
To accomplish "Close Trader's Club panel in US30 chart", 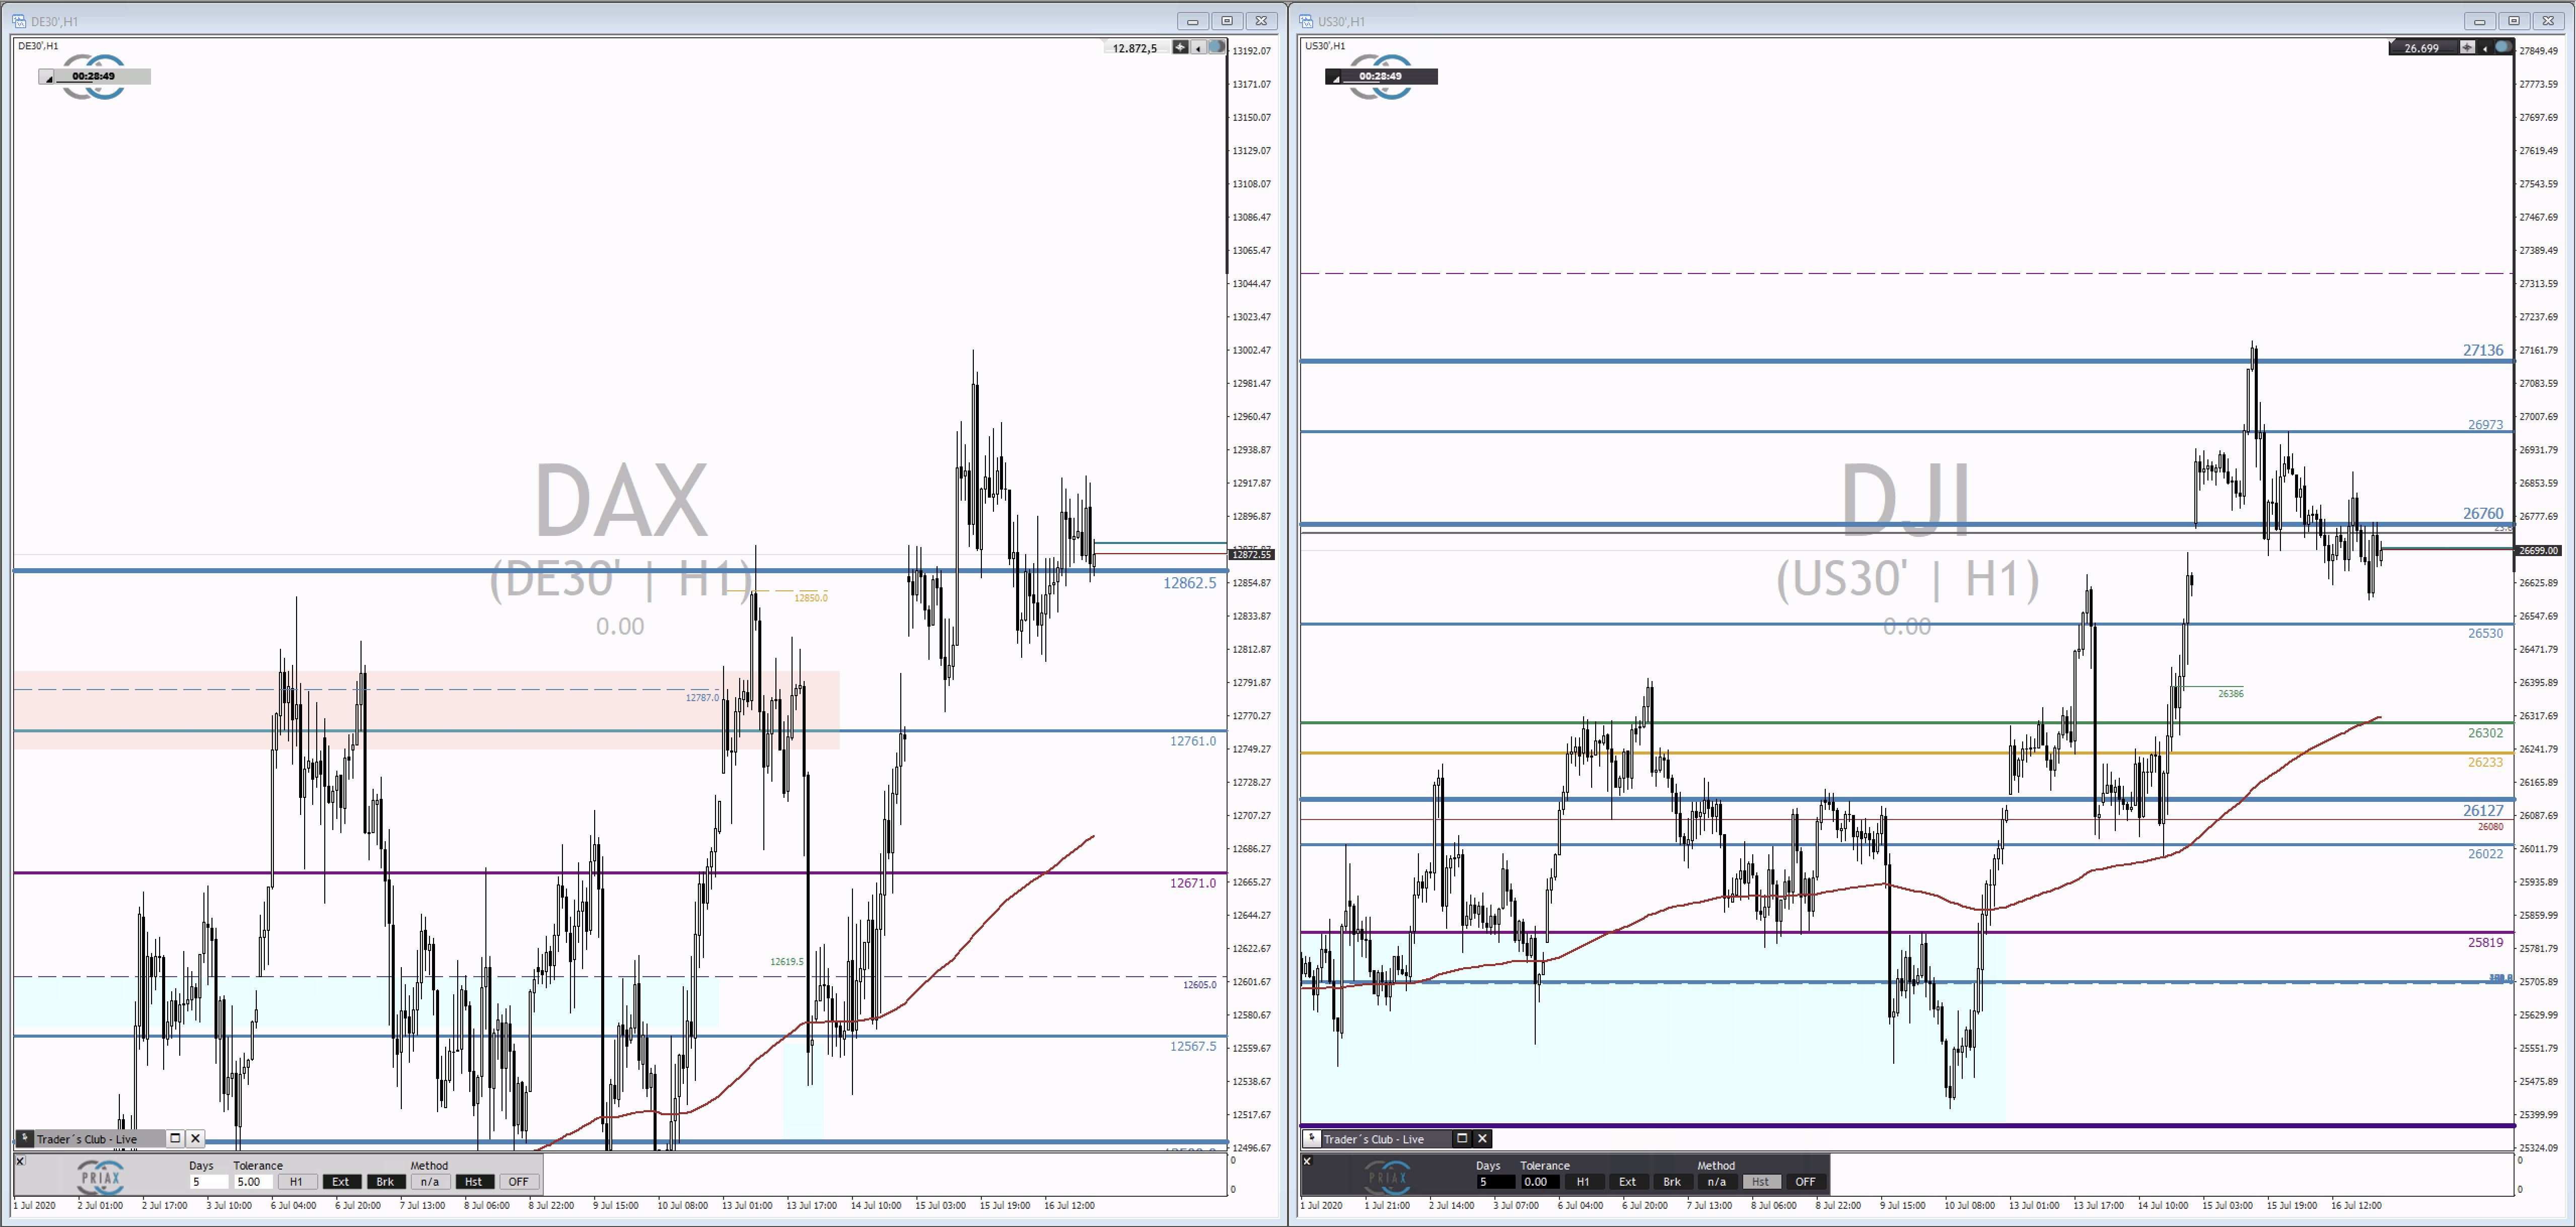I will [1483, 1138].
